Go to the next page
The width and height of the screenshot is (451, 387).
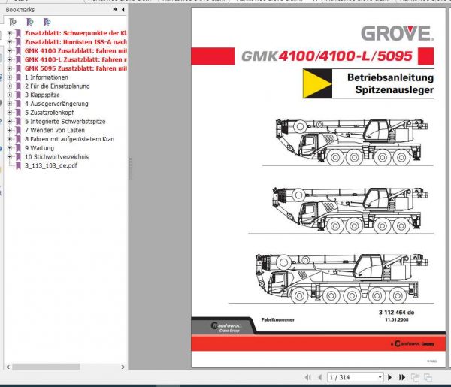click(x=389, y=377)
